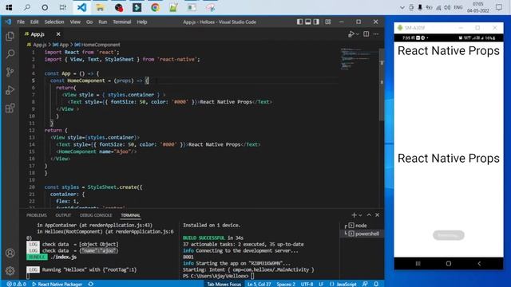This screenshot has height=287, width=511.
Task: Open Accounts menu in activity bar
Action: click(10, 253)
